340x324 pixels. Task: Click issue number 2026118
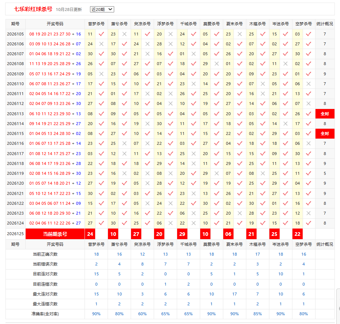click(x=15, y=163)
